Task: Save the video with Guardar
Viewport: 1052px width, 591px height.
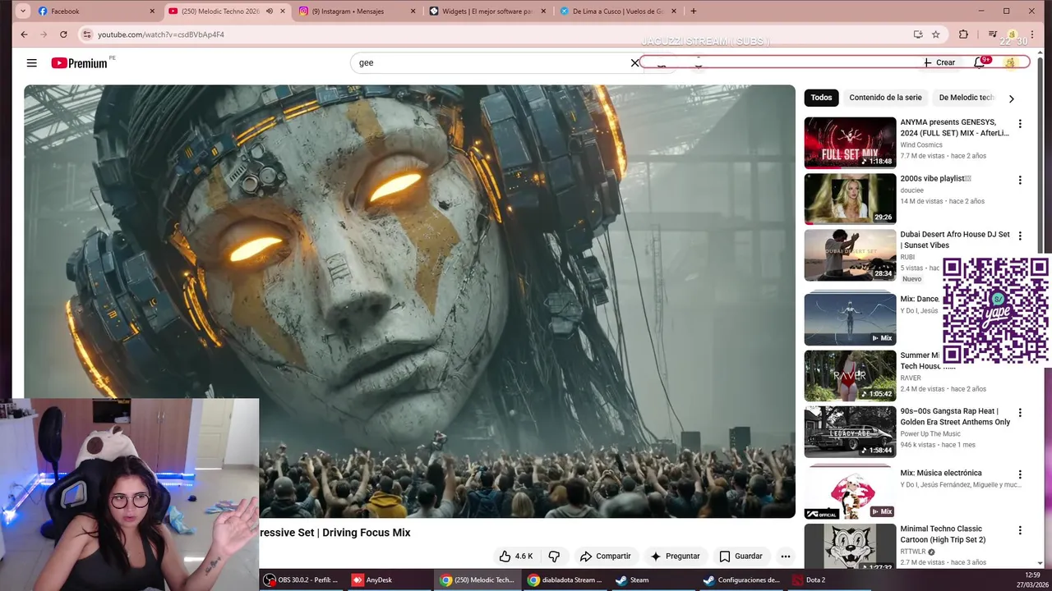Action: click(x=741, y=557)
